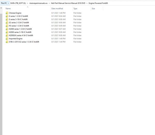155x135 pixels.
Task: Go to Autorepairmanuals.ws breadcrumb
Action: point(38,3)
